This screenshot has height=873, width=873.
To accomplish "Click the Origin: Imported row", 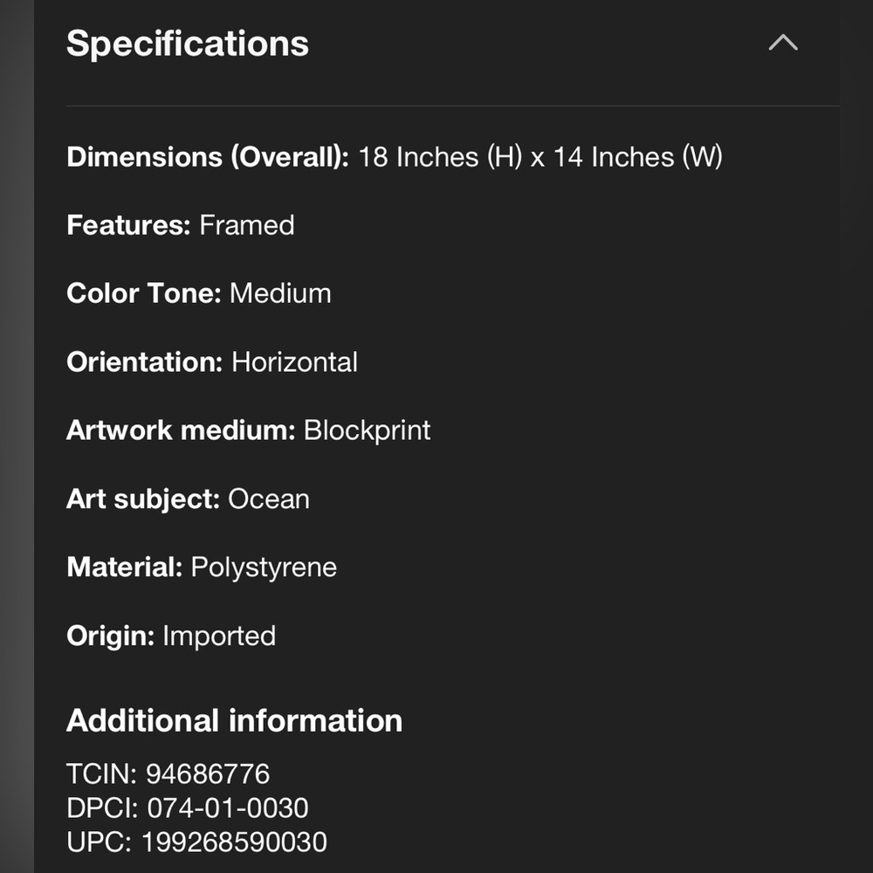I will [x=171, y=636].
